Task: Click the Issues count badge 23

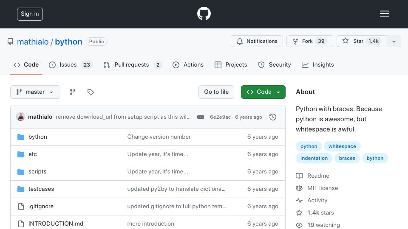Action: [87, 65]
